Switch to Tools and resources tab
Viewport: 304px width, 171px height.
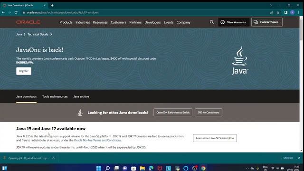pos(55,96)
